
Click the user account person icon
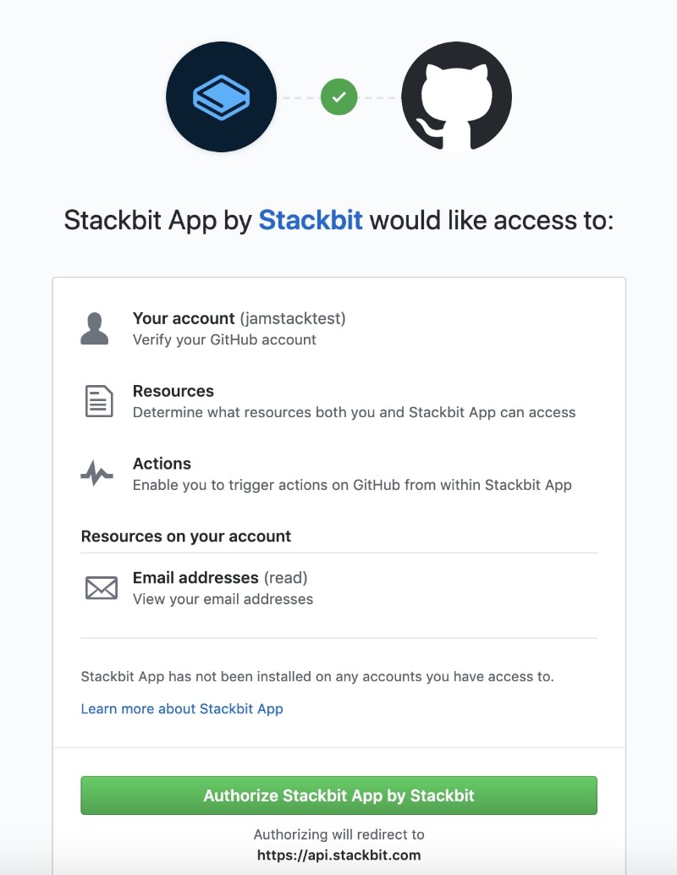click(96, 328)
